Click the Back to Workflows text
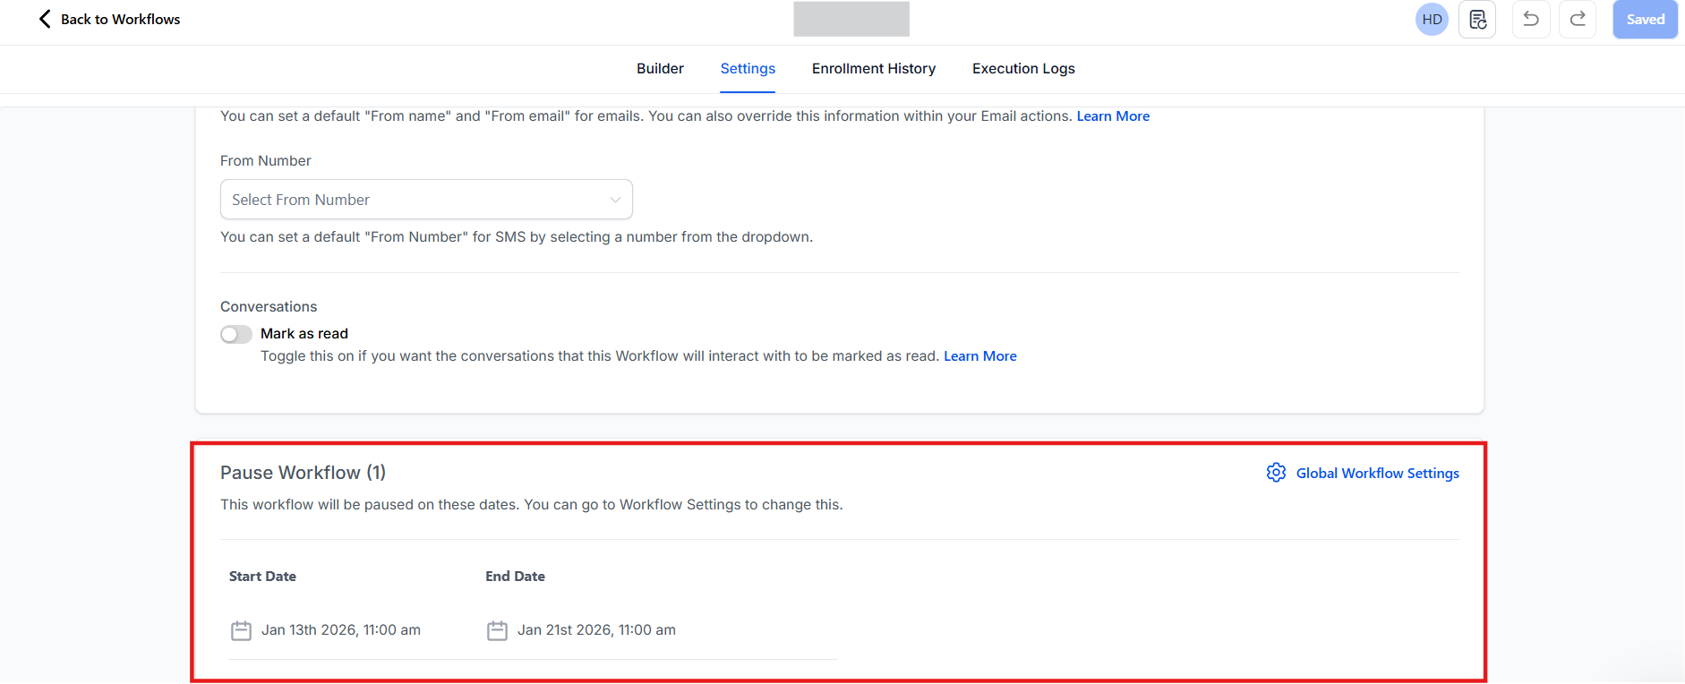 click(x=120, y=19)
